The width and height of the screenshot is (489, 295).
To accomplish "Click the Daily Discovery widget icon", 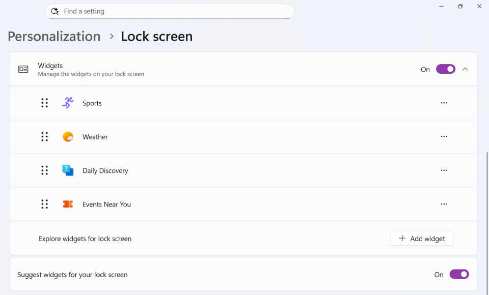I will [x=68, y=170].
